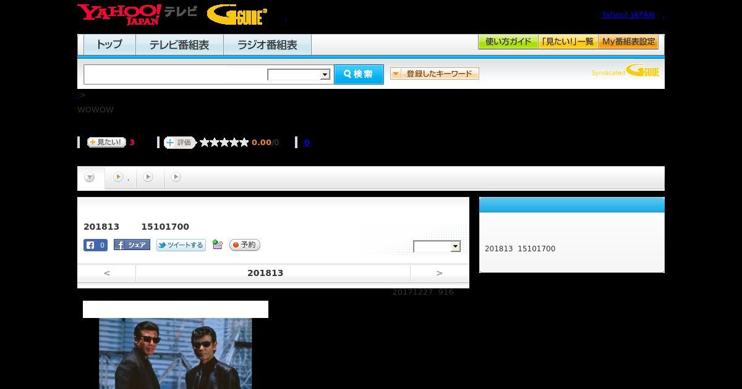Click the Facebook like count button
The image size is (742, 389).
(96, 245)
